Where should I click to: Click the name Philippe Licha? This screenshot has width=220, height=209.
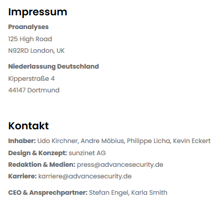coord(149,141)
